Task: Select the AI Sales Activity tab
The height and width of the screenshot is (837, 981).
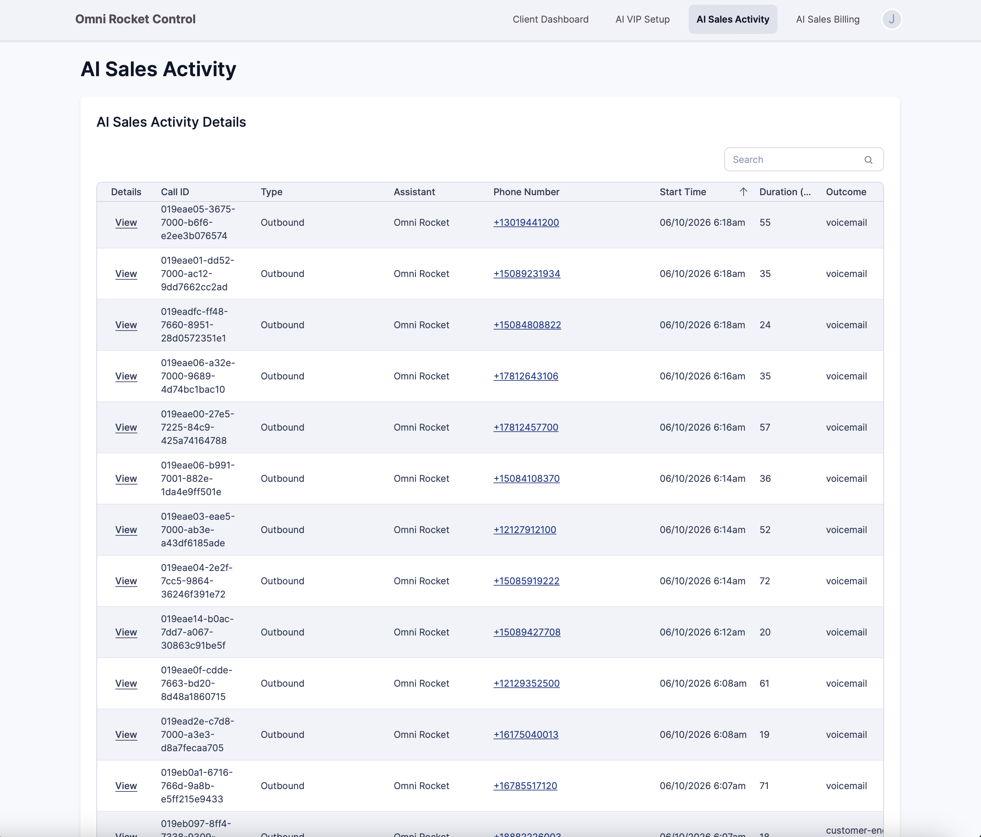Action: point(733,19)
